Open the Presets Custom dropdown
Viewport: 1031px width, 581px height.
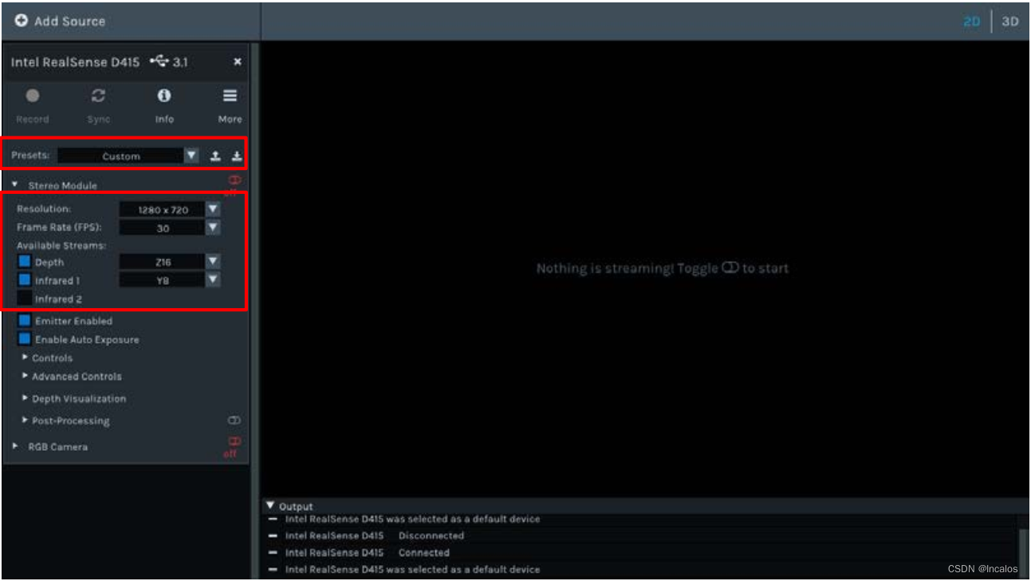click(x=128, y=156)
